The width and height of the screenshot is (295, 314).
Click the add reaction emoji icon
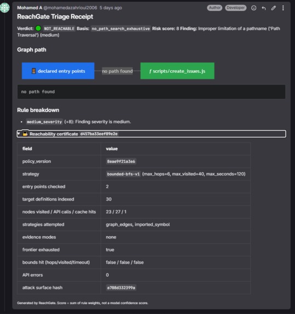(253, 8)
